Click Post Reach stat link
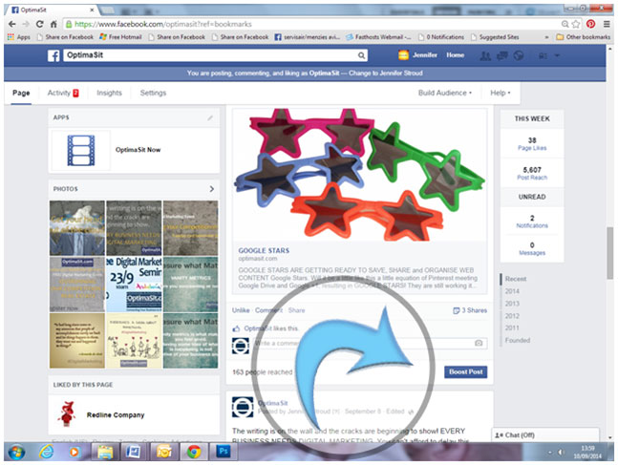Screen dimensions: 618x465 tap(532, 178)
